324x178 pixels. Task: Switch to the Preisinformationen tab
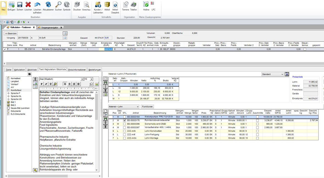[x=77, y=70]
